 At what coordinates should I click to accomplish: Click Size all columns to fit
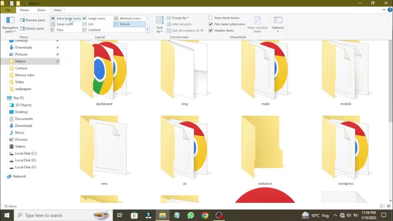[185, 30]
